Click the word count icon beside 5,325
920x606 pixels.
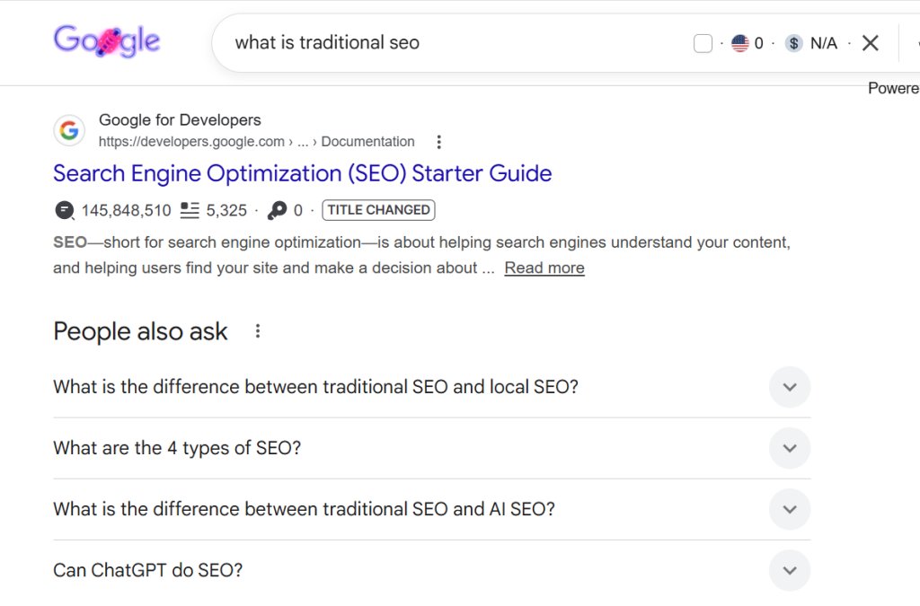pyautogui.click(x=190, y=210)
